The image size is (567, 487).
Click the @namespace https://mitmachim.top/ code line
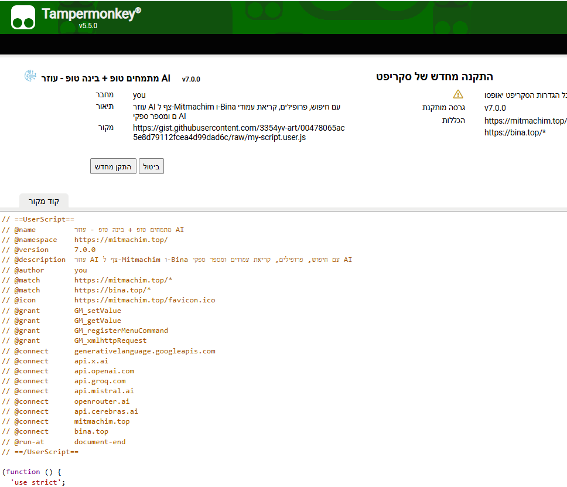click(x=85, y=240)
